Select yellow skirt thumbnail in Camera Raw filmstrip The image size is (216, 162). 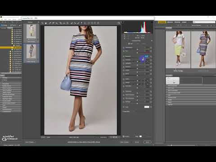pos(31,32)
